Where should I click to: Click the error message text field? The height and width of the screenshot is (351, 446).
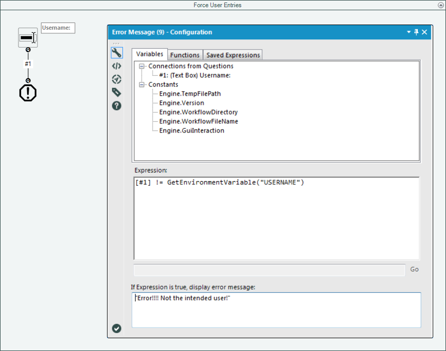coord(277,310)
